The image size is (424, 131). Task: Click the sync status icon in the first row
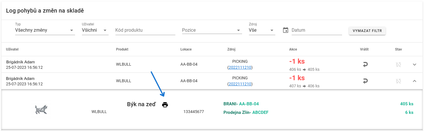click(398, 65)
